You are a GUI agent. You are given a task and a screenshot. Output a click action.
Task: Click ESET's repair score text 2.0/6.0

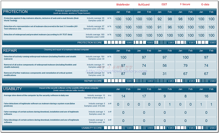pyautogui.click(x=171, y=81)
